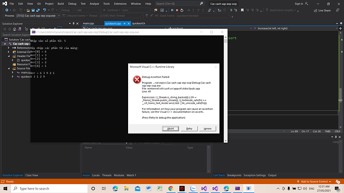This screenshot has height=193, width=344.
Task: Click the Undo arrow icon
Action: point(44,10)
